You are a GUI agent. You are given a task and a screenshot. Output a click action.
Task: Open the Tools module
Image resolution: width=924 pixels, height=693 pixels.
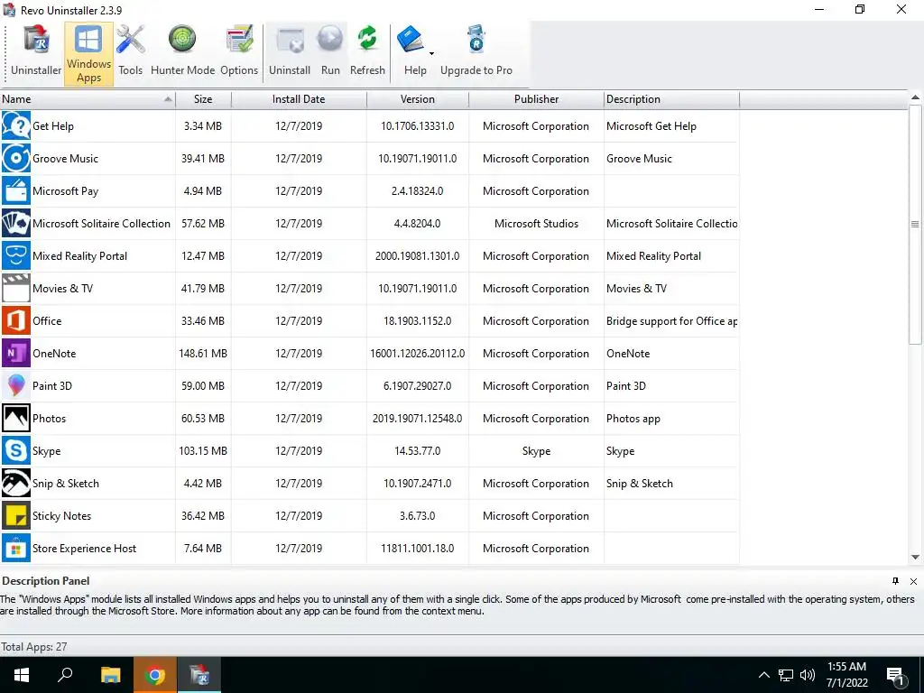[x=130, y=51]
